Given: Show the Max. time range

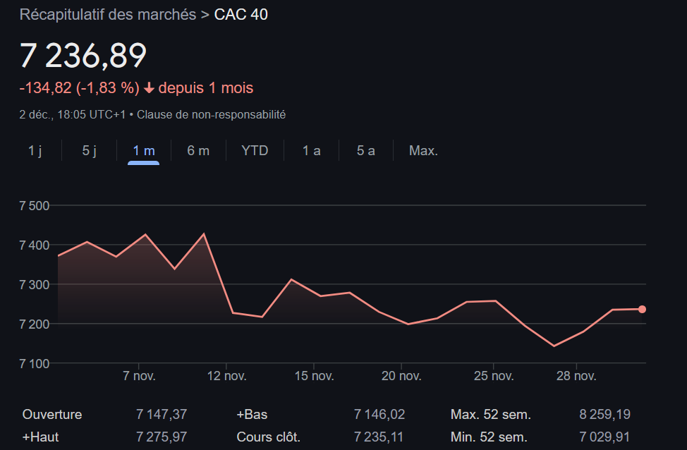Looking at the screenshot, I should coord(423,151).
